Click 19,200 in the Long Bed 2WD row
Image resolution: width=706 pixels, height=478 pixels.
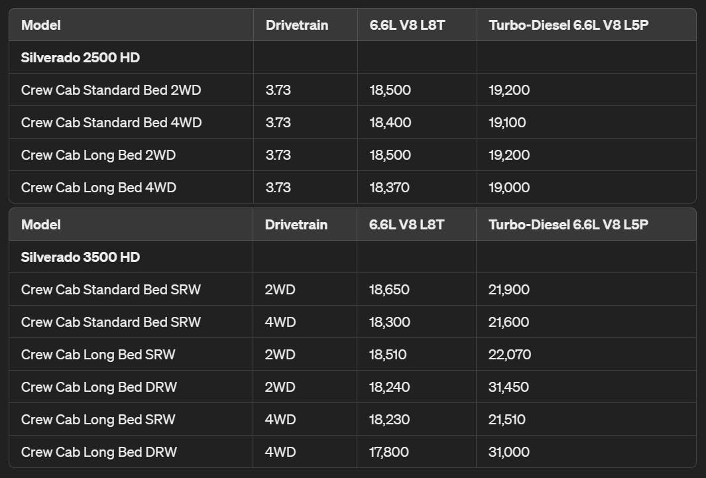(x=509, y=155)
